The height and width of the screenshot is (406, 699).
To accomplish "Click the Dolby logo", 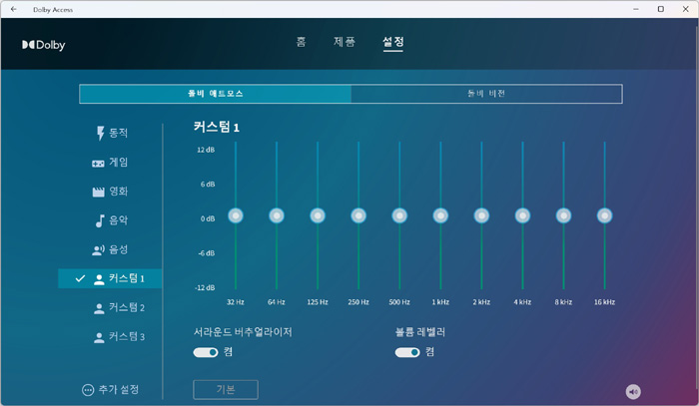I will coord(44,45).
